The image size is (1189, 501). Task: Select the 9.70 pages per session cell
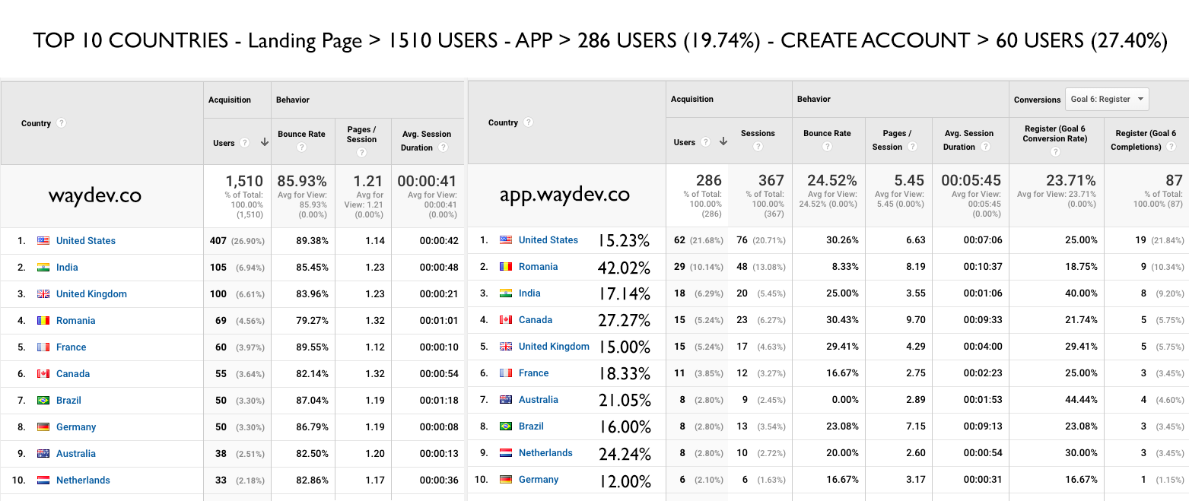pyautogui.click(x=915, y=320)
